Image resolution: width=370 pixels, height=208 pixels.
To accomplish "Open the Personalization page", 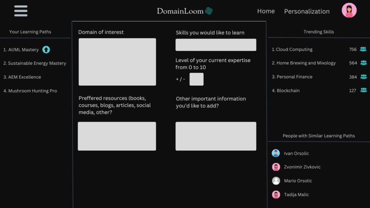I will [307, 11].
